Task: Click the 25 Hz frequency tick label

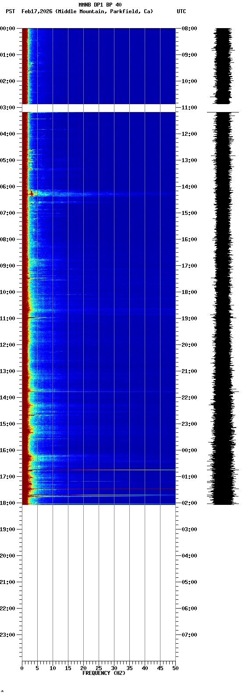Action: pos(99,668)
